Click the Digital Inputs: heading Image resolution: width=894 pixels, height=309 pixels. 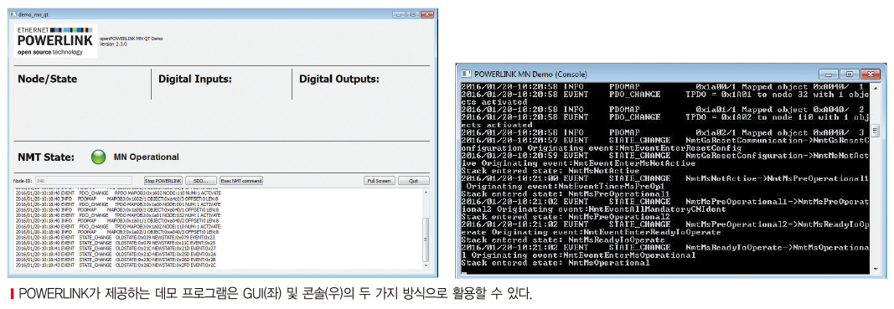point(195,79)
